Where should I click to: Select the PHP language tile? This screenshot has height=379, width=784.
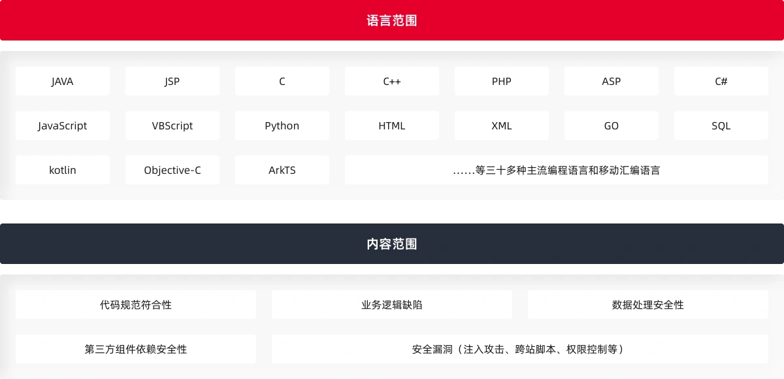point(502,82)
